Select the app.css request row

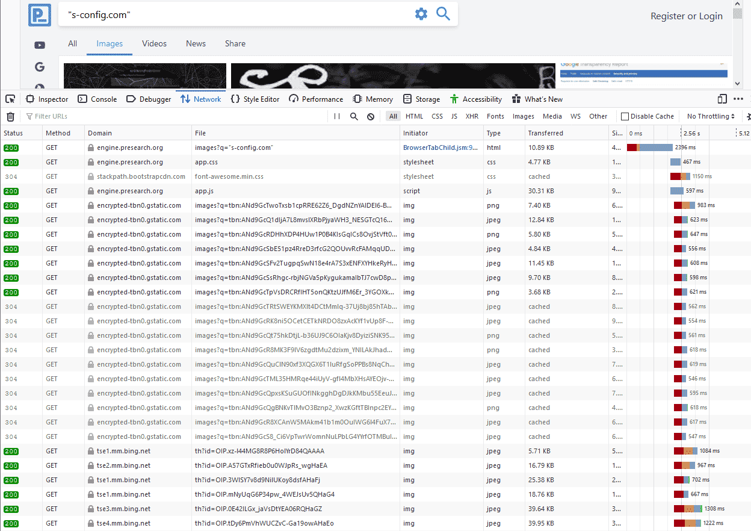(375, 162)
